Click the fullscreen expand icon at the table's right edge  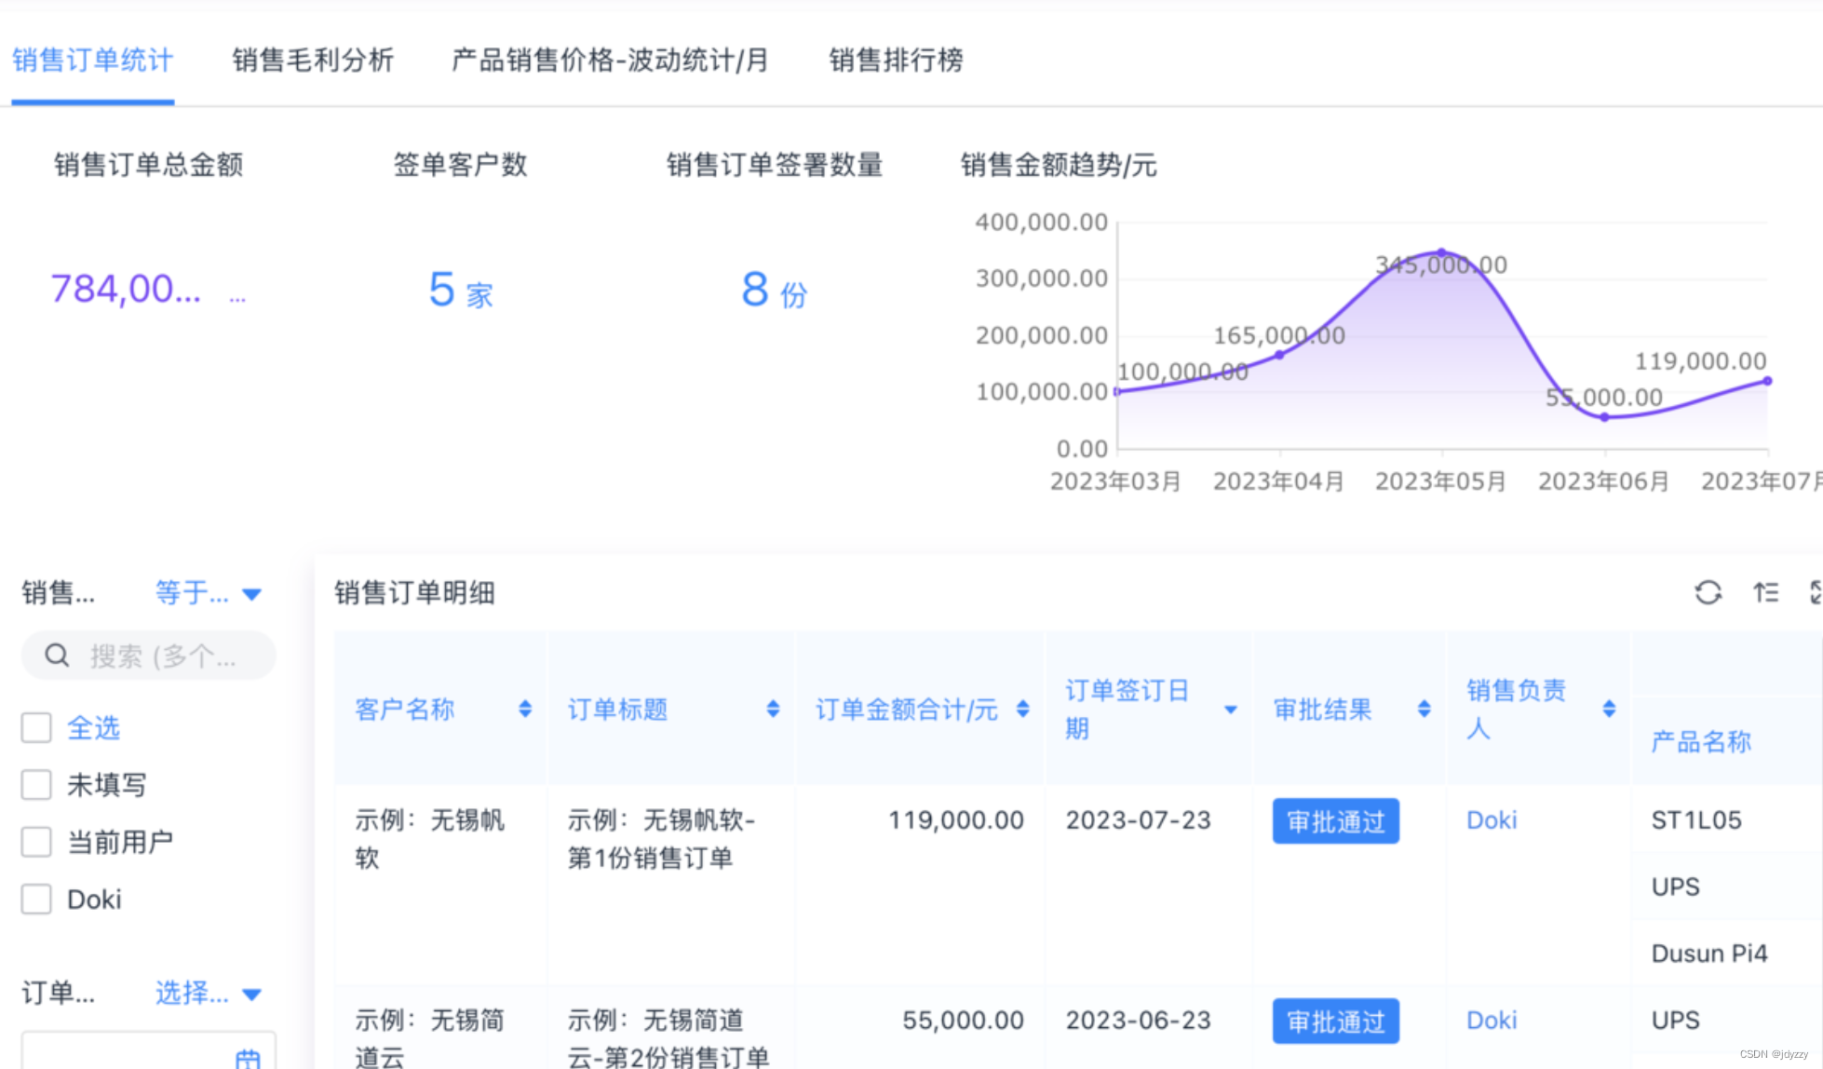(1815, 592)
